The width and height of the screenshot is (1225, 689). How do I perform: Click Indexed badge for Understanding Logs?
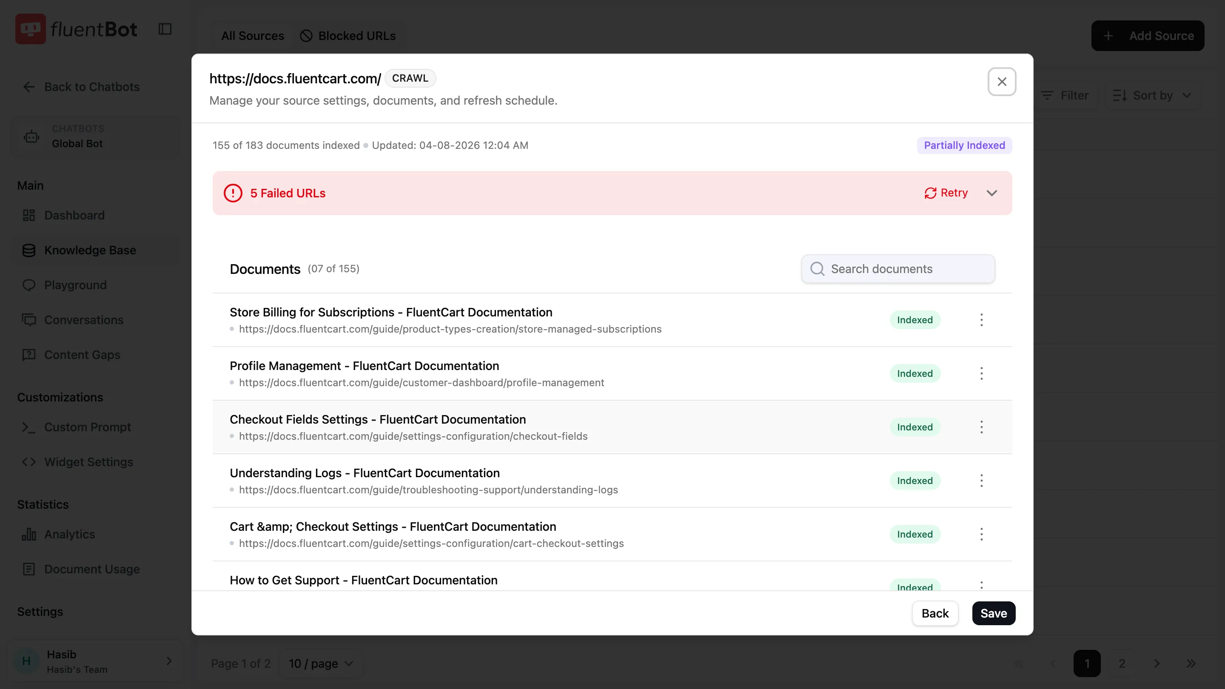coord(914,481)
